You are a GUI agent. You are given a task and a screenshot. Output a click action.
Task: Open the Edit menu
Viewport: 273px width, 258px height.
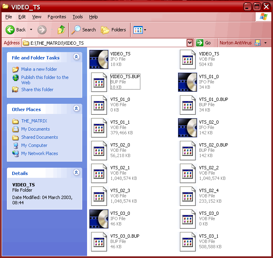22,17
